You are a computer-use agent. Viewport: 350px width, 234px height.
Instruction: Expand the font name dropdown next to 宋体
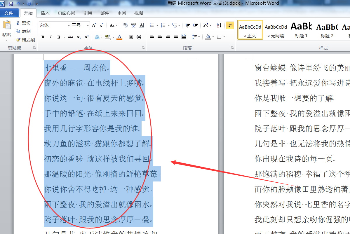[69, 26]
